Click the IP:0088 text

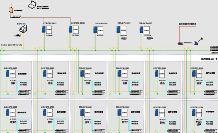click(x=100, y=36)
